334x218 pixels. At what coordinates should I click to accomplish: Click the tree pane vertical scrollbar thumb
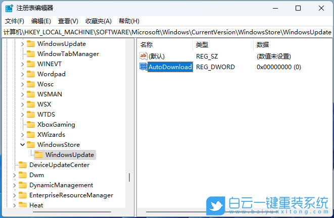point(129,177)
